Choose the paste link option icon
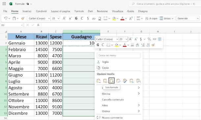The image size is (201, 120). coord(132,81)
